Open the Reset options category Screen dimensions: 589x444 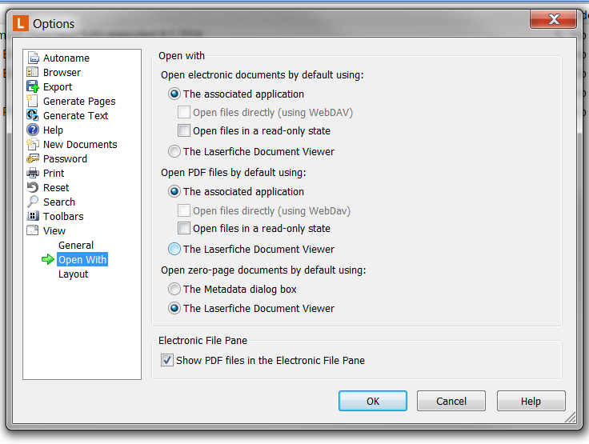(56, 187)
